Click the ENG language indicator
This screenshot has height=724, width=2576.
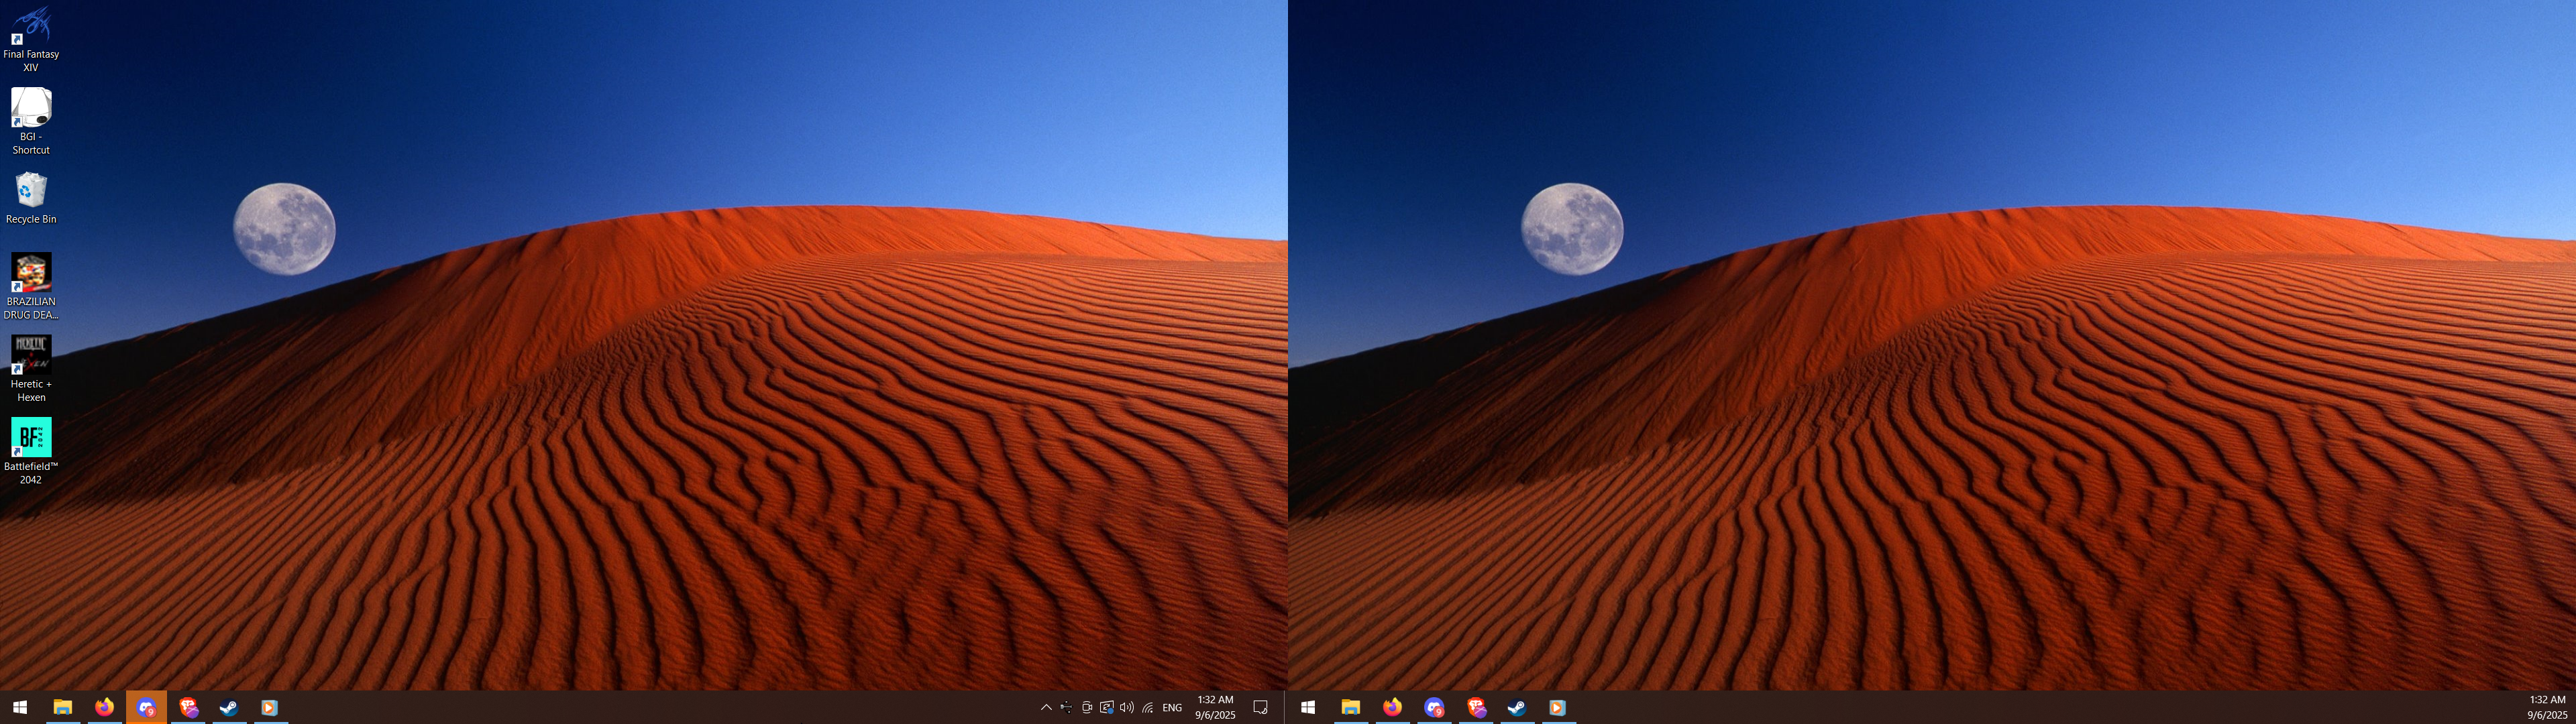(x=1172, y=707)
